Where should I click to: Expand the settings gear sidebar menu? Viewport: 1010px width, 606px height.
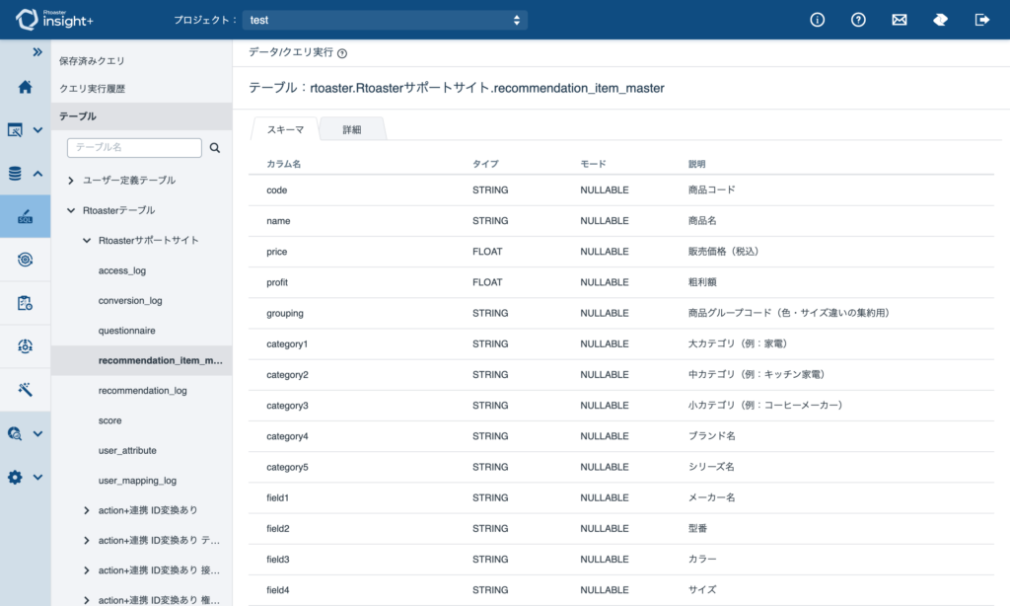point(25,477)
